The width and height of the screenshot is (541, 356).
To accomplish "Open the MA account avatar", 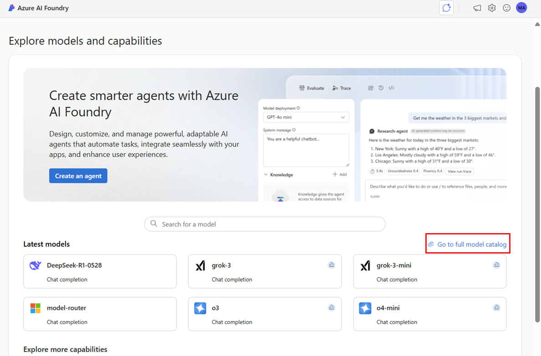I will coord(521,8).
